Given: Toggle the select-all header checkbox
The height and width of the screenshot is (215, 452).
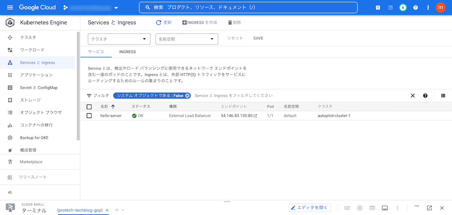Looking at the screenshot, I should coord(89,107).
